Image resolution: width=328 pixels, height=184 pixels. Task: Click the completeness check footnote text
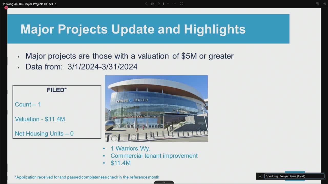pyautogui.click(x=87, y=177)
